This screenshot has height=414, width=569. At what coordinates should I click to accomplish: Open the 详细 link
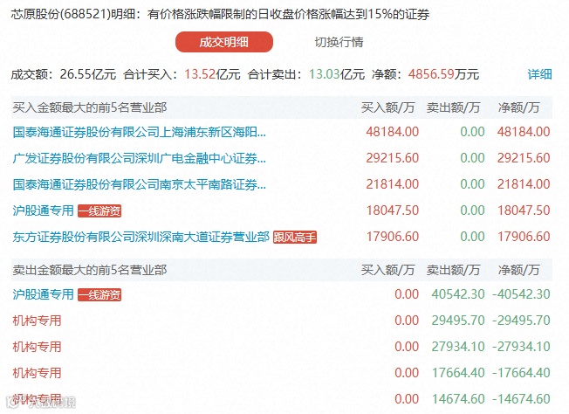(539, 74)
